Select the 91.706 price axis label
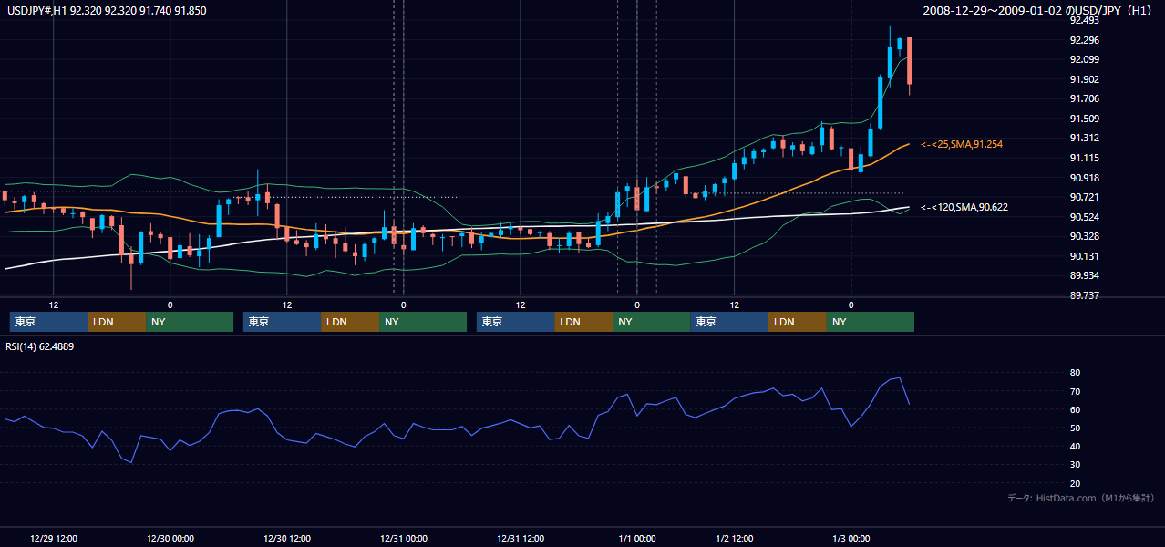This screenshot has height=547, width=1165. tap(1084, 98)
